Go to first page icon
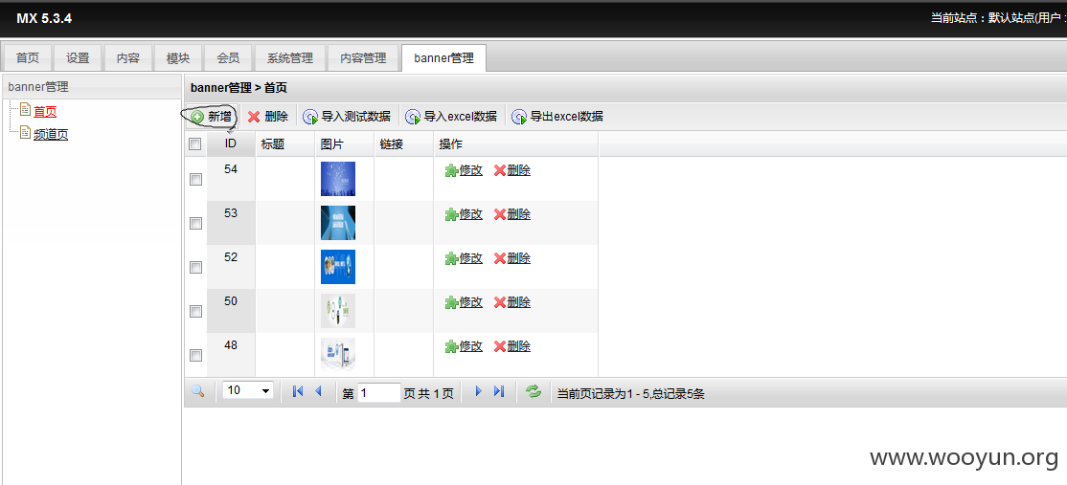The image size is (1067, 485). tap(297, 391)
